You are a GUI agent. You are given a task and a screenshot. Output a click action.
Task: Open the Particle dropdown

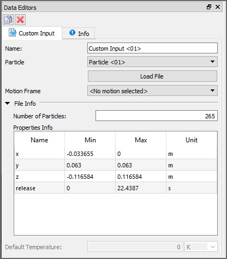(152, 62)
